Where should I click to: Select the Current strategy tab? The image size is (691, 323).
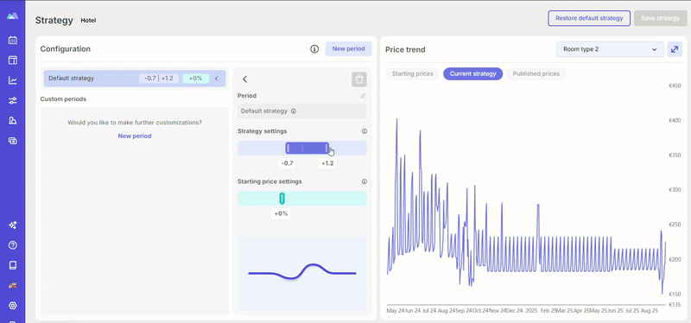472,73
